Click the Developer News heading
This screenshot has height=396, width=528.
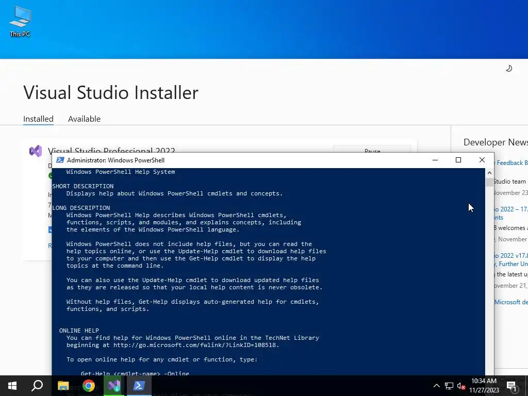(x=496, y=142)
